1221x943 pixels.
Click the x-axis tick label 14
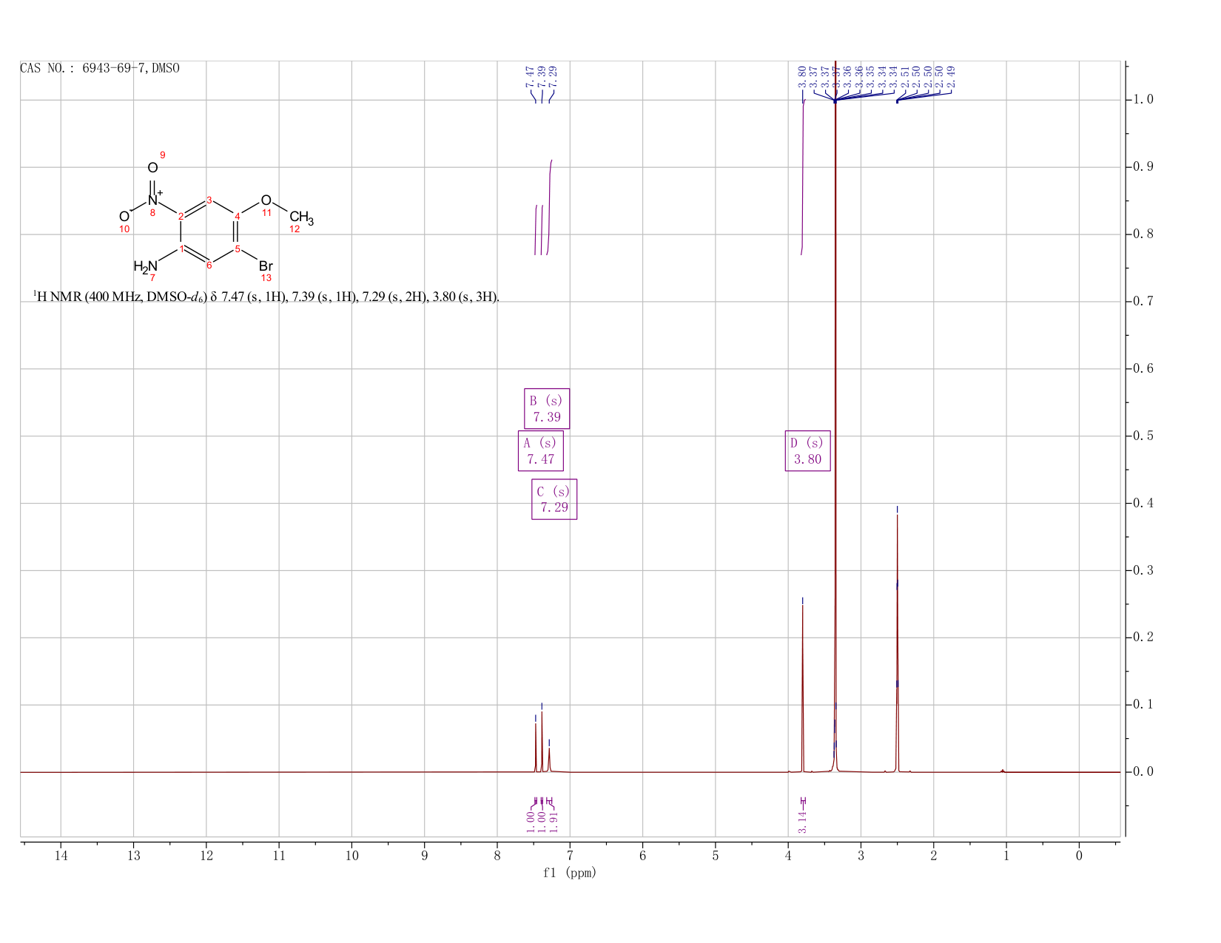pos(61,856)
